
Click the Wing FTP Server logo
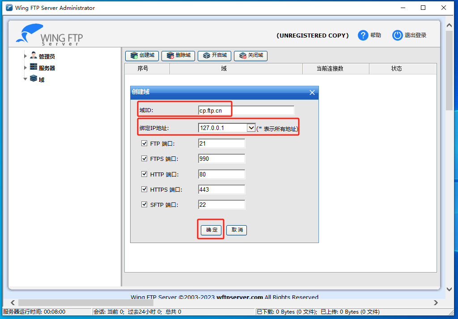[49, 35]
